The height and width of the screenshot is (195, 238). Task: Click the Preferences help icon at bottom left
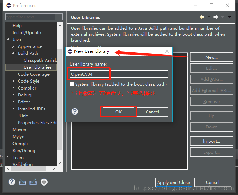12,182
